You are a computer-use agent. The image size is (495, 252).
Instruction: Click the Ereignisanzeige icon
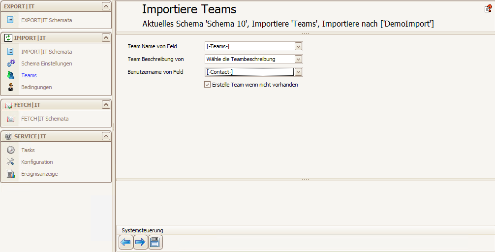[x=11, y=174]
